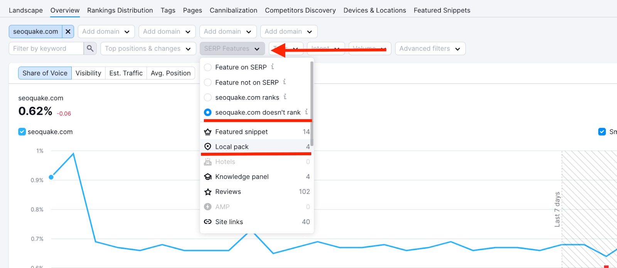The height and width of the screenshot is (268, 617).
Task: Switch to Overview tab
Action: point(65,10)
